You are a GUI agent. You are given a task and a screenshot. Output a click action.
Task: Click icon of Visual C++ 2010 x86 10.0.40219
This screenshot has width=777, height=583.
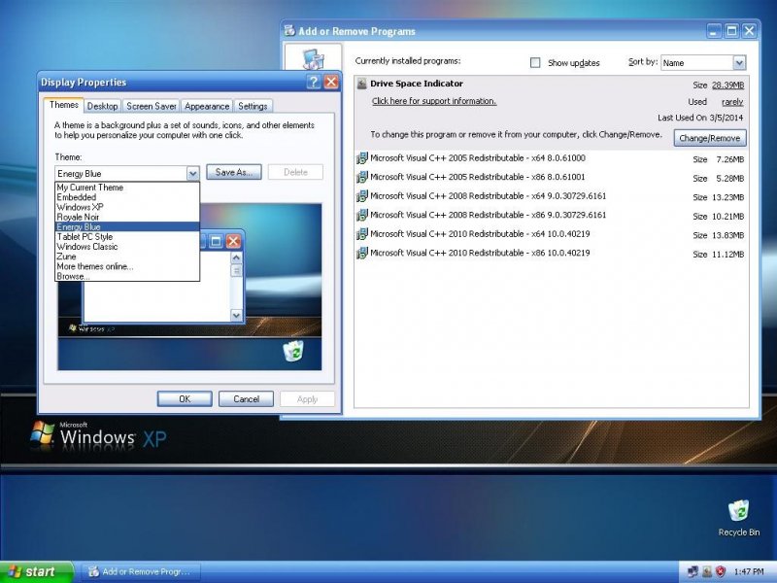pyautogui.click(x=362, y=254)
